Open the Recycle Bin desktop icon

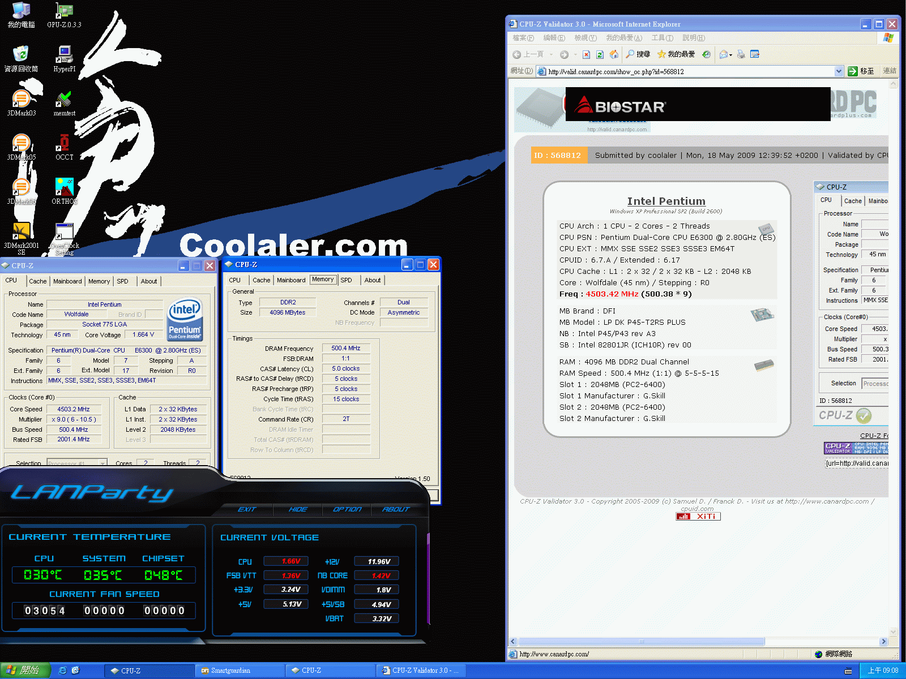click(21, 59)
